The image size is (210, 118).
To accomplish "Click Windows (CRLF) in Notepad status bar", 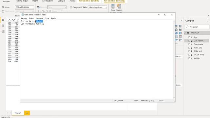I will pyautogui.click(x=147, y=101).
